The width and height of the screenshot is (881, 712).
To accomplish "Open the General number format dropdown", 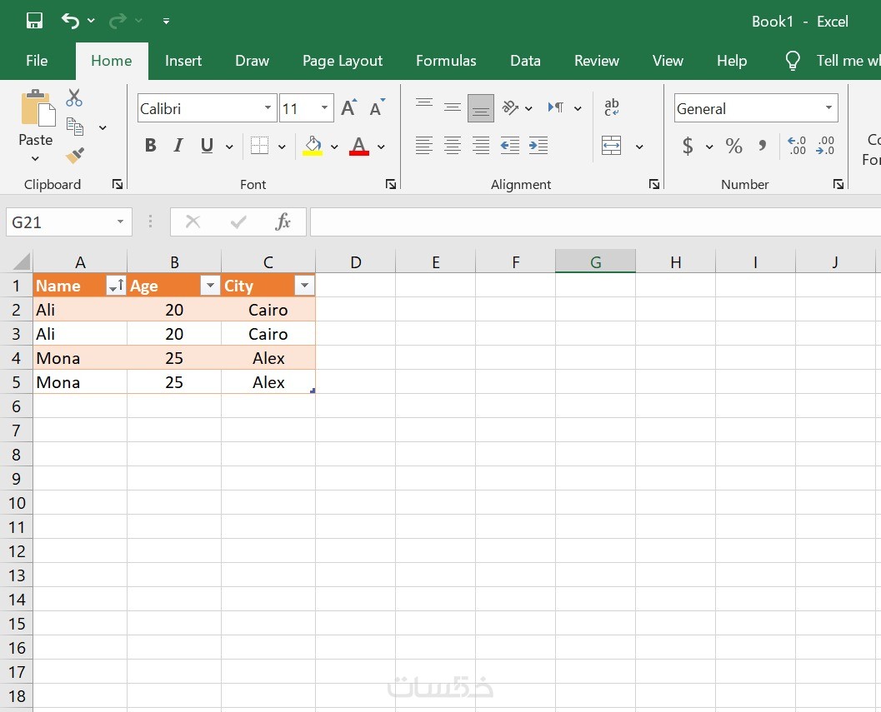I will [x=828, y=107].
